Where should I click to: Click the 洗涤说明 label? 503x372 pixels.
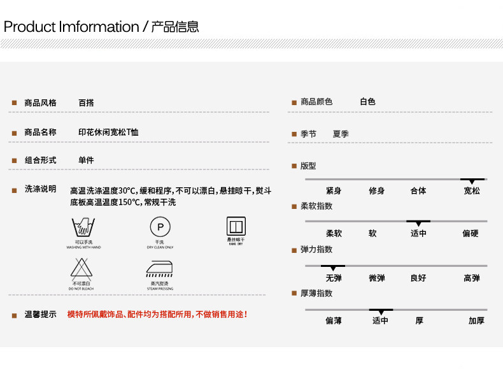tap(40, 189)
